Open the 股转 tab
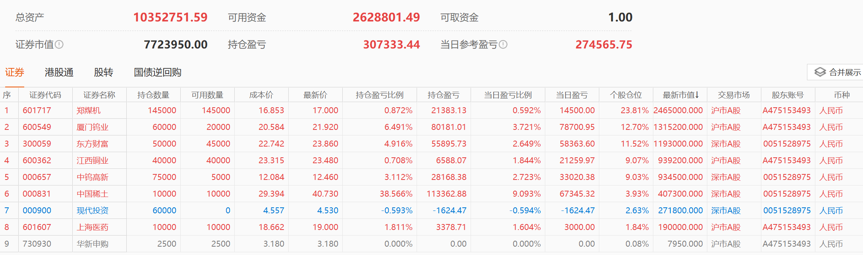Image resolution: width=863 pixels, height=255 pixels. click(104, 72)
